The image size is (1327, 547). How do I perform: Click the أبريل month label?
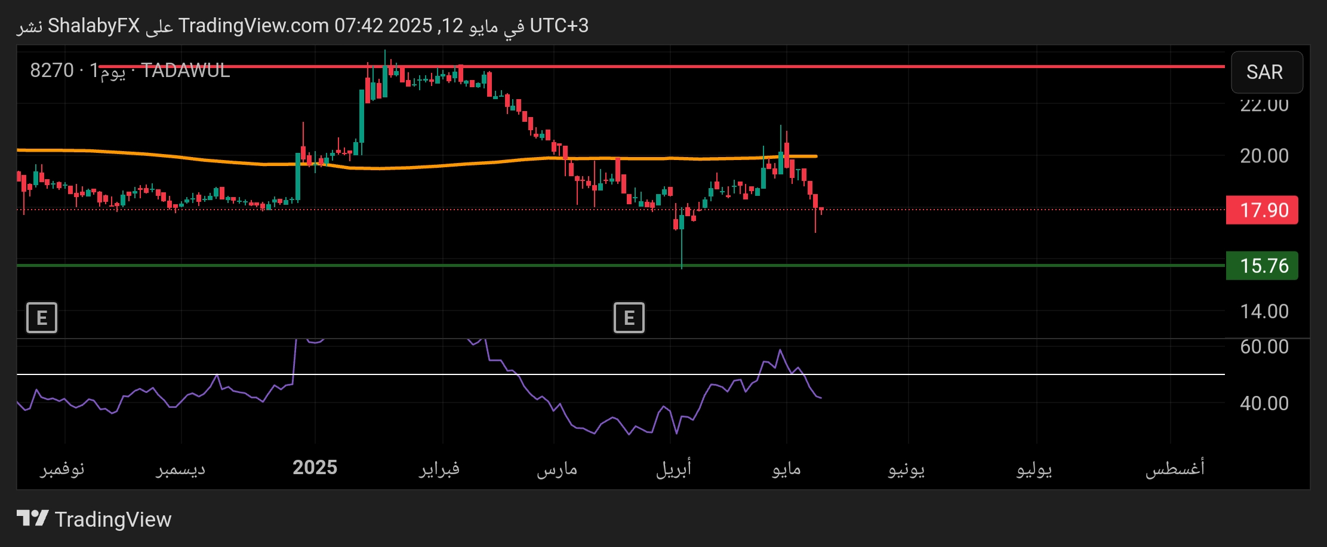click(673, 469)
